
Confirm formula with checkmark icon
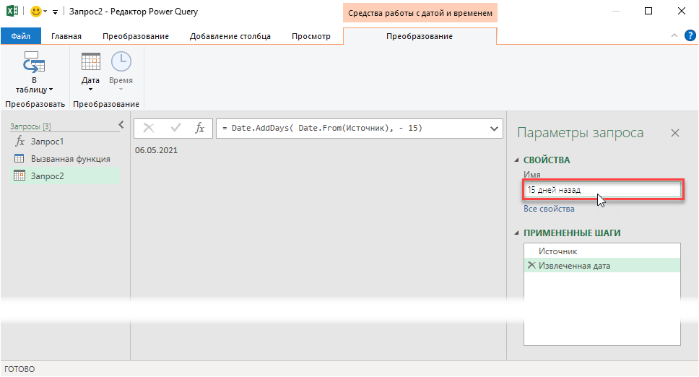(175, 128)
